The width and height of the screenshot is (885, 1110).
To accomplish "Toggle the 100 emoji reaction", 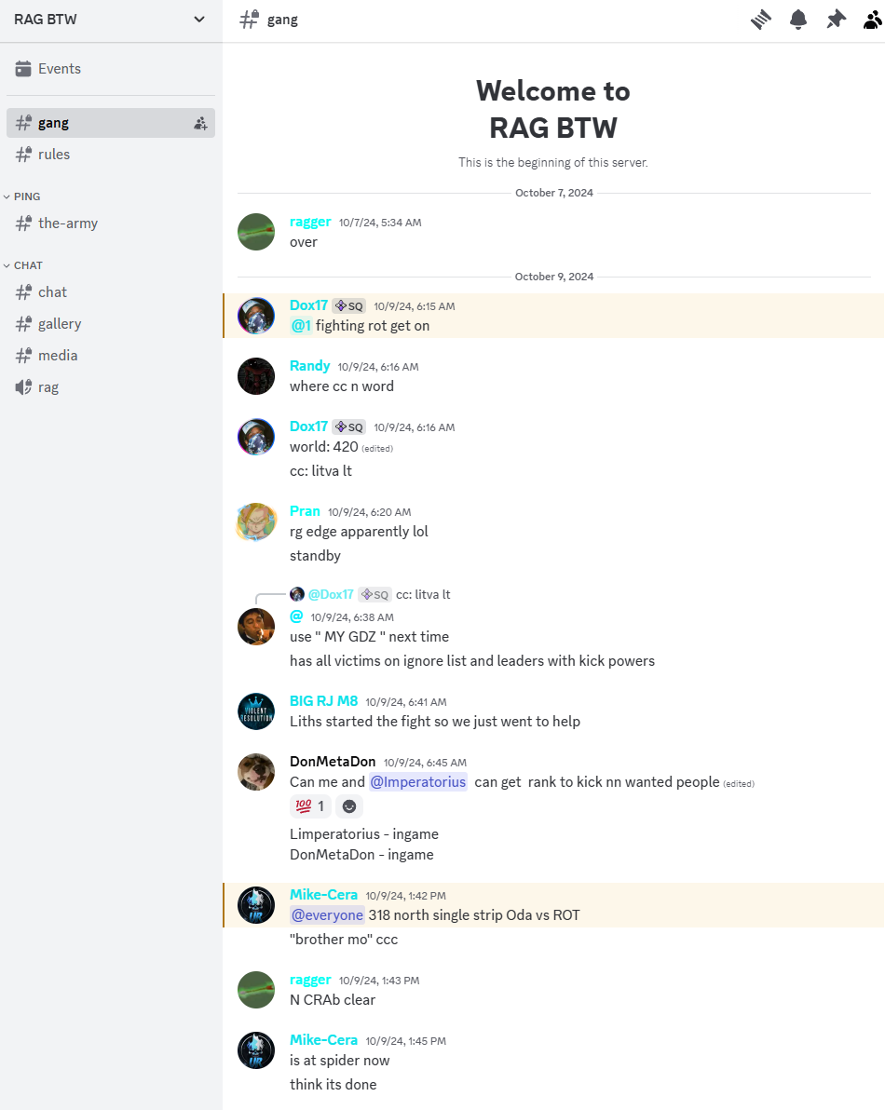I will [310, 806].
